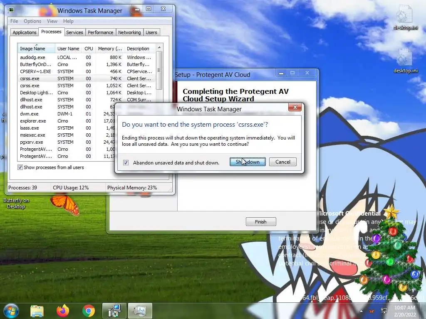Select the CPSERV~1.EXE process row
Viewport: 426px width, 319px height.
(87, 71)
